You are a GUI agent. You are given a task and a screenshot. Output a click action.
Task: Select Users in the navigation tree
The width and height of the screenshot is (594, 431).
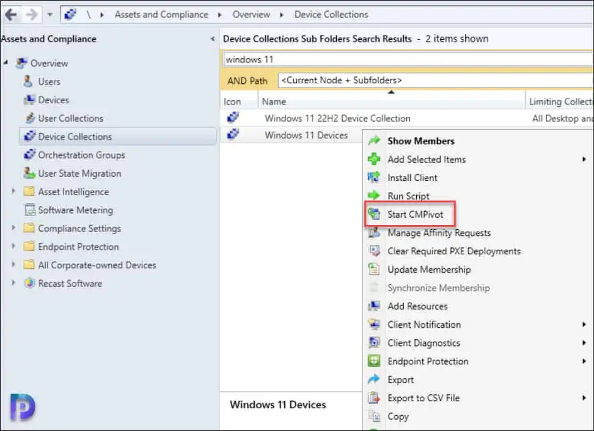tap(50, 82)
